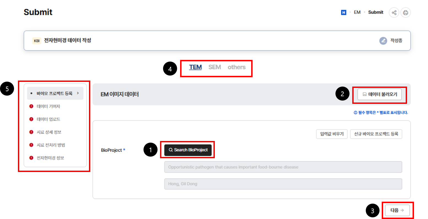Expand the 바이오 프로젝트 등록 chevron
Image resolution: width=428 pixels, height=219 pixels.
[x=78, y=93]
